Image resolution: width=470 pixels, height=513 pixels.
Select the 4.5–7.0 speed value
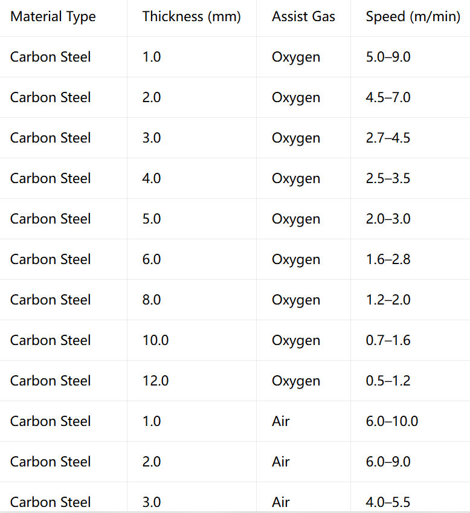tap(388, 97)
